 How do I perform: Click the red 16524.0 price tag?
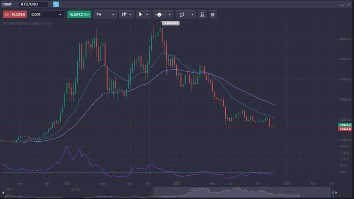click(345, 129)
